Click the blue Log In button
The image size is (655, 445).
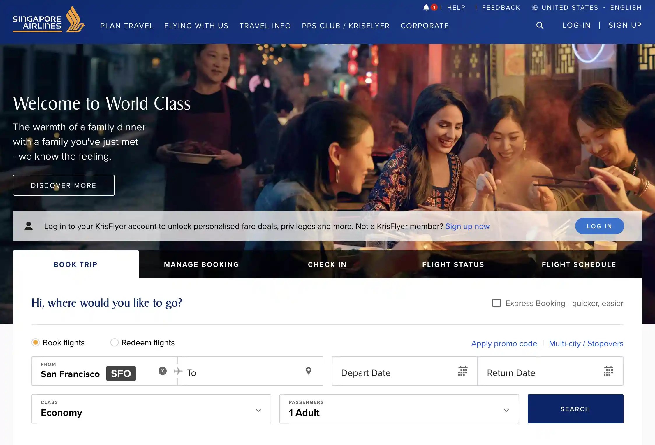pyautogui.click(x=600, y=226)
